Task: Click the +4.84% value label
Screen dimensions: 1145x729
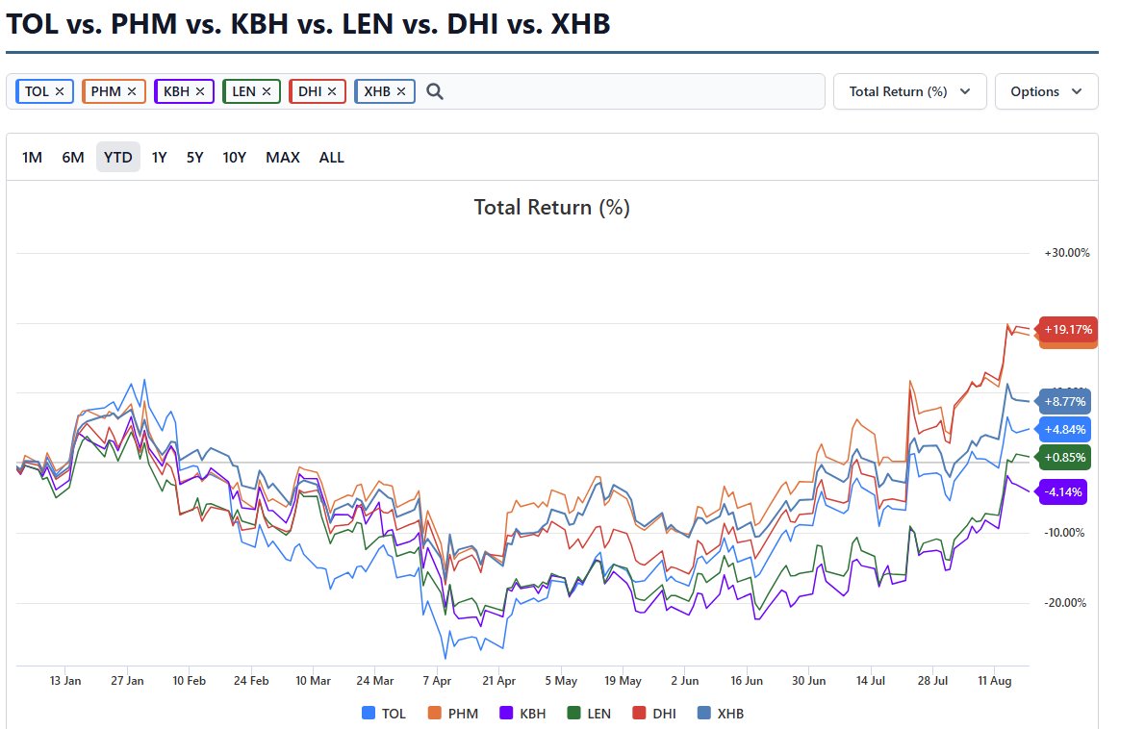Action: (1065, 430)
